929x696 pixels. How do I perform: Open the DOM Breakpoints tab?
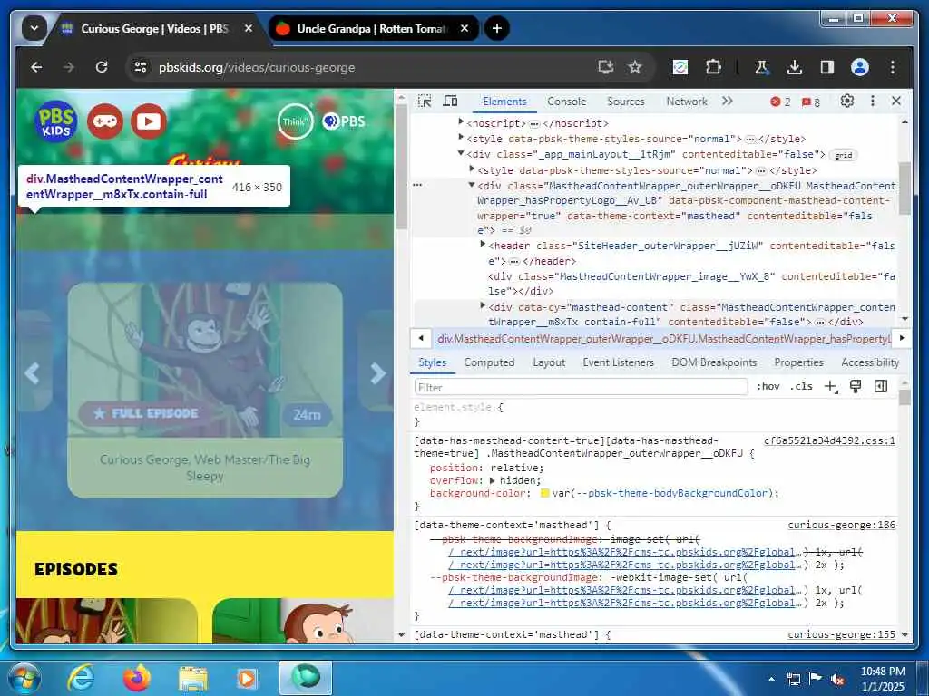(x=714, y=362)
